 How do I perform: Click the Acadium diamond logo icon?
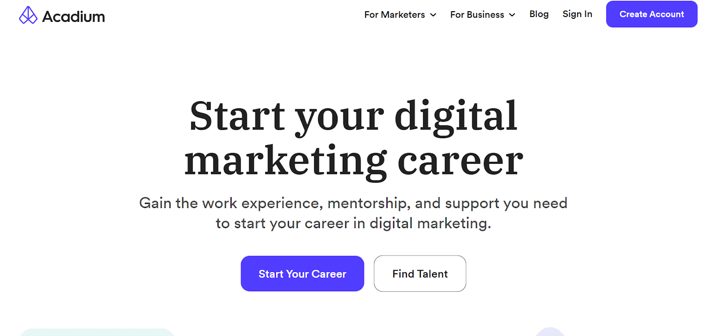click(28, 15)
